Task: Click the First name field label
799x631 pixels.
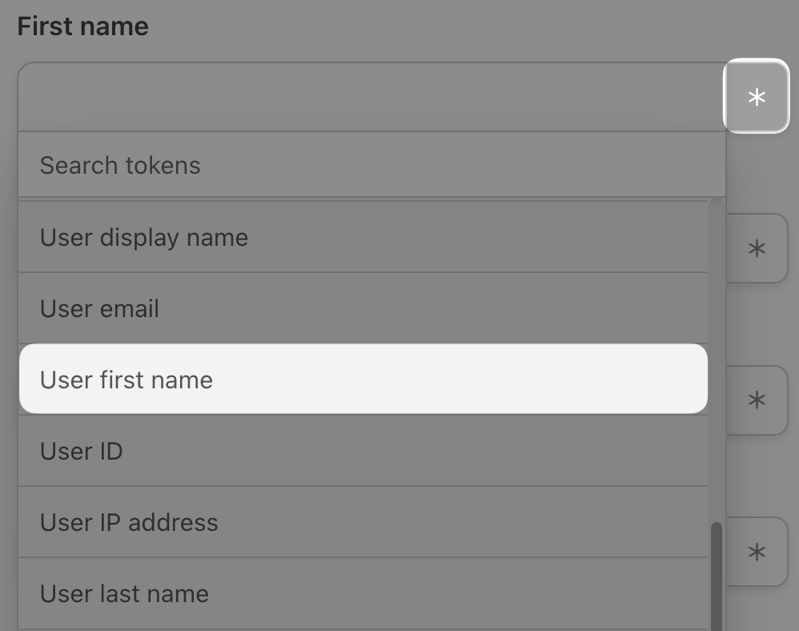Action: tap(82, 26)
